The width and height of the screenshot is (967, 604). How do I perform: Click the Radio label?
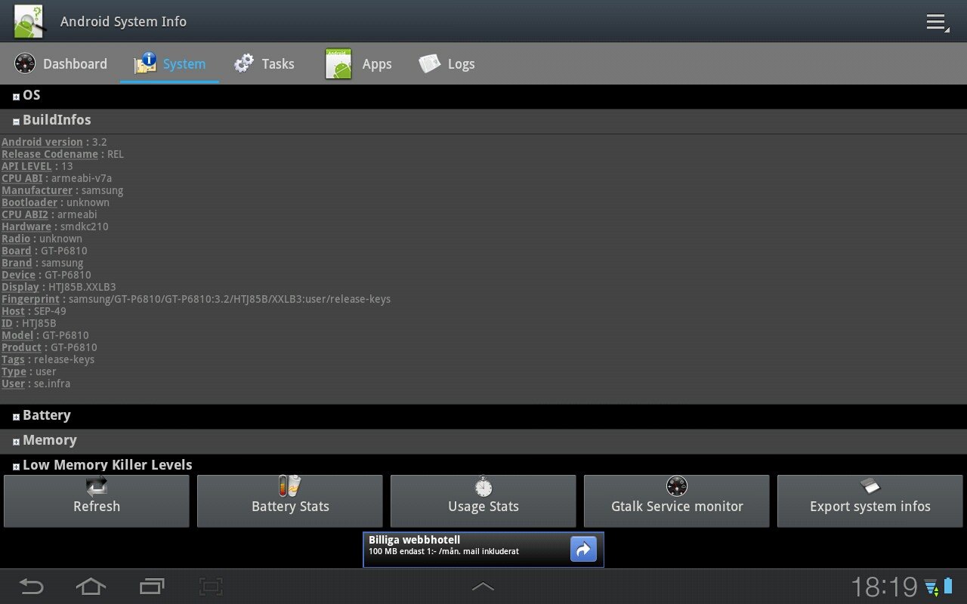tap(16, 239)
